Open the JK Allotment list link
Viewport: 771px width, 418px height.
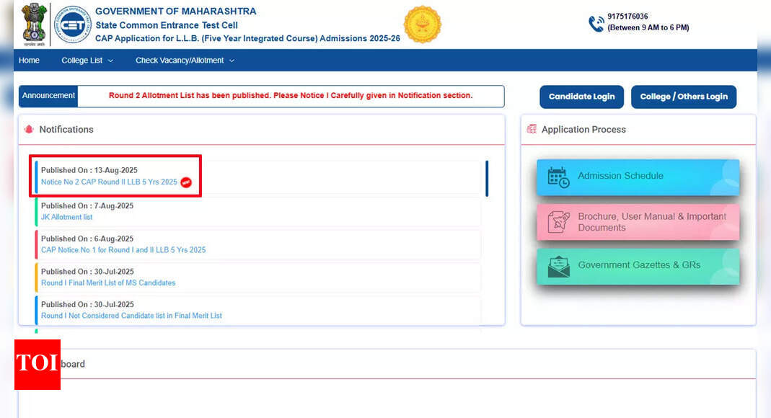tap(66, 217)
